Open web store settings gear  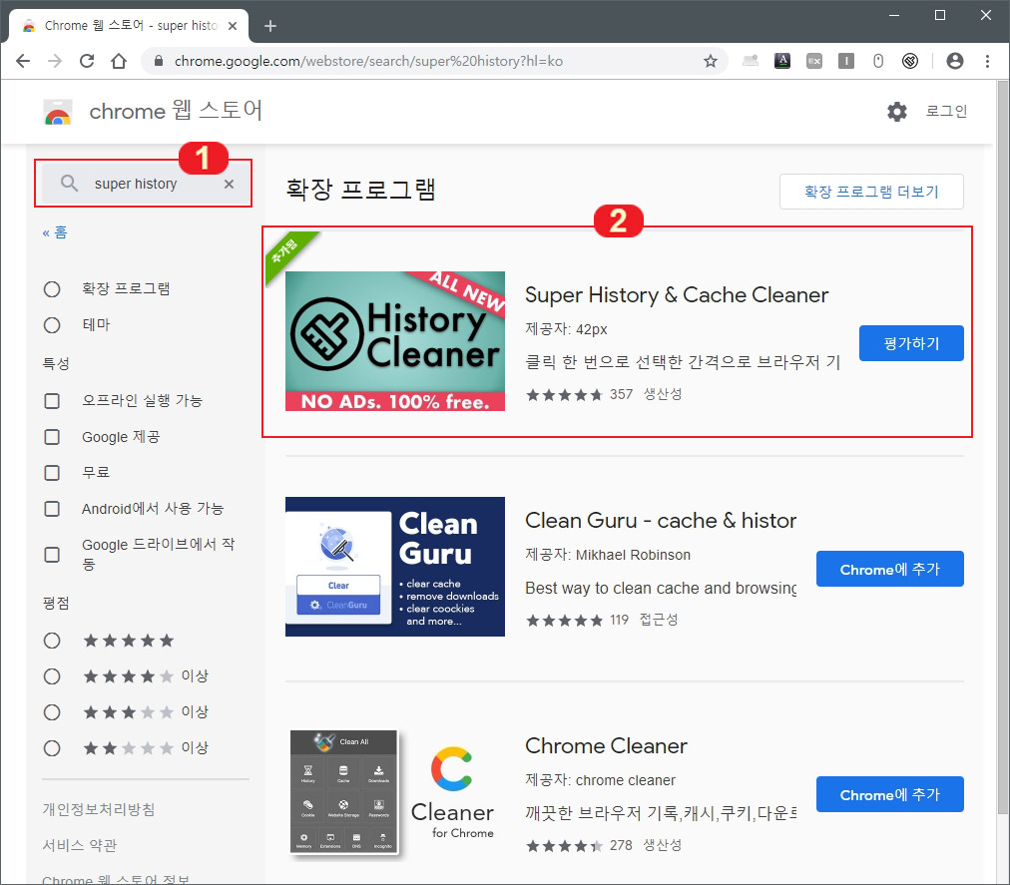point(897,112)
